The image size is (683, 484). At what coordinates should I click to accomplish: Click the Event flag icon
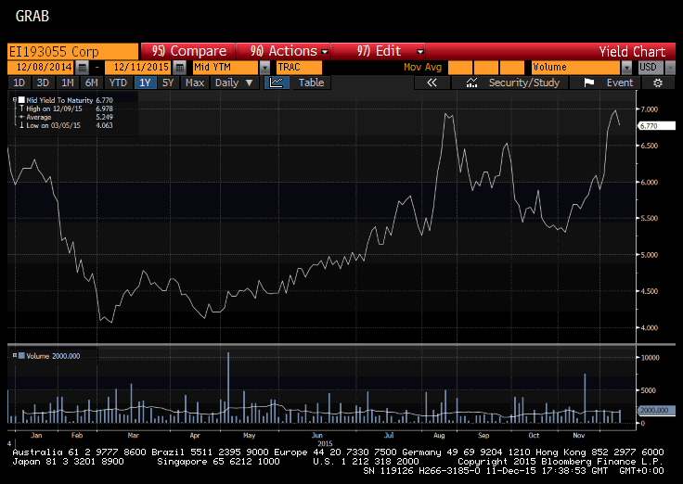(589, 83)
